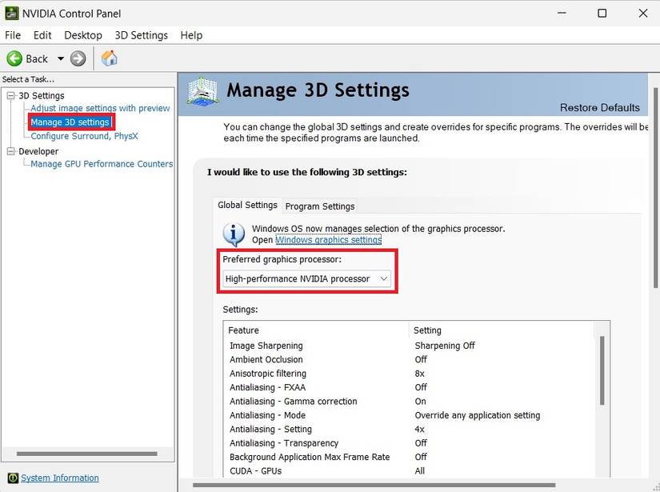Click the NVIDIA logo in the title bar
Image resolution: width=660 pixels, height=492 pixels.
(10, 13)
